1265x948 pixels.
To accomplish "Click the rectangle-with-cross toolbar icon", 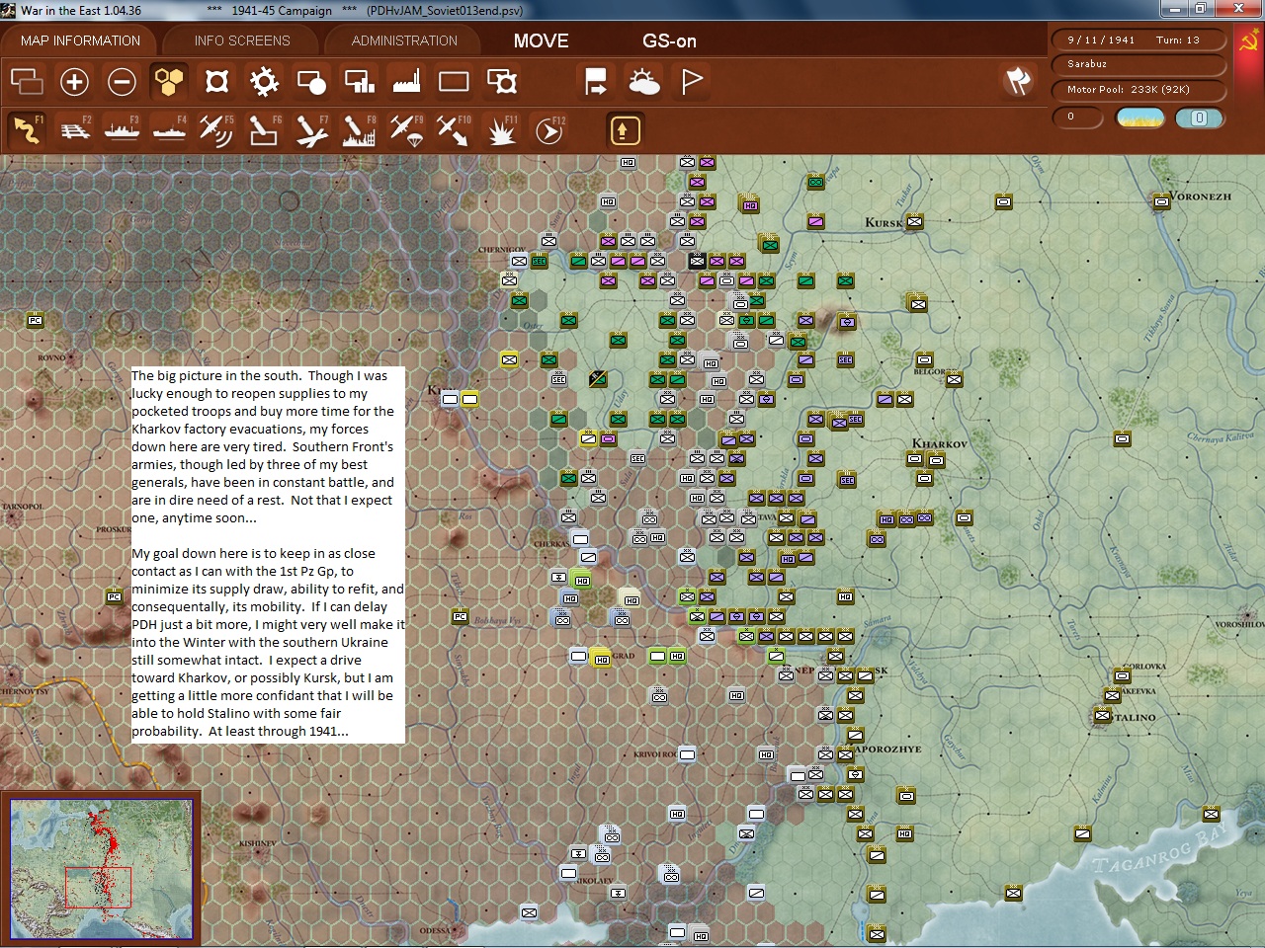I will tap(502, 81).
